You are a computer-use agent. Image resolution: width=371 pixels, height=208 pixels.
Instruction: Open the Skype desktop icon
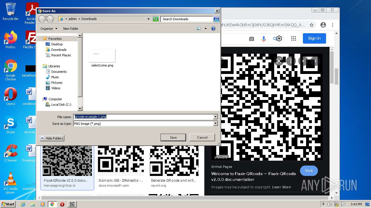pyautogui.click(x=10, y=125)
